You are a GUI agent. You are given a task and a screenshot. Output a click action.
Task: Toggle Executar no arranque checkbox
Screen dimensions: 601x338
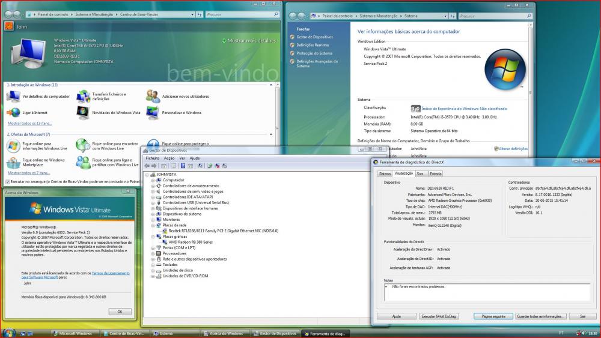tap(8, 182)
